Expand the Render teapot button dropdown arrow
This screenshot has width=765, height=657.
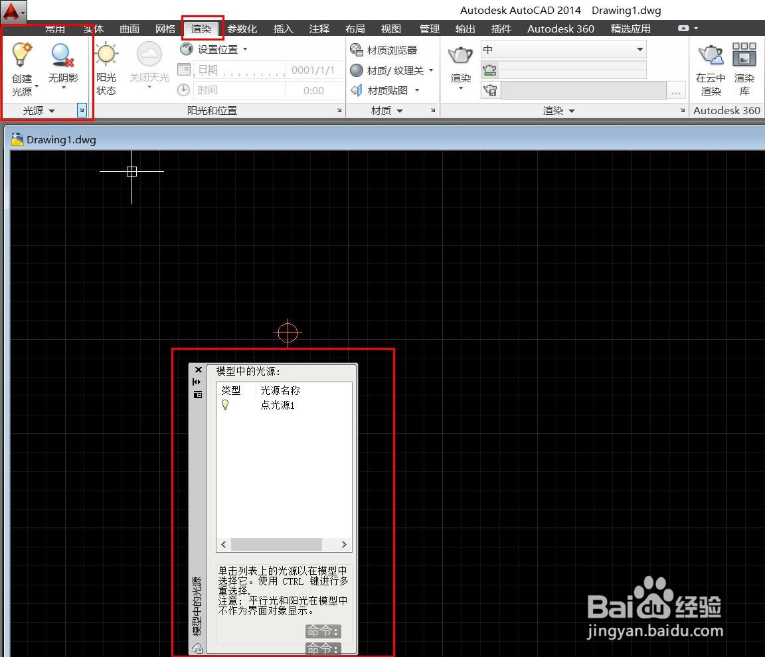tap(461, 88)
